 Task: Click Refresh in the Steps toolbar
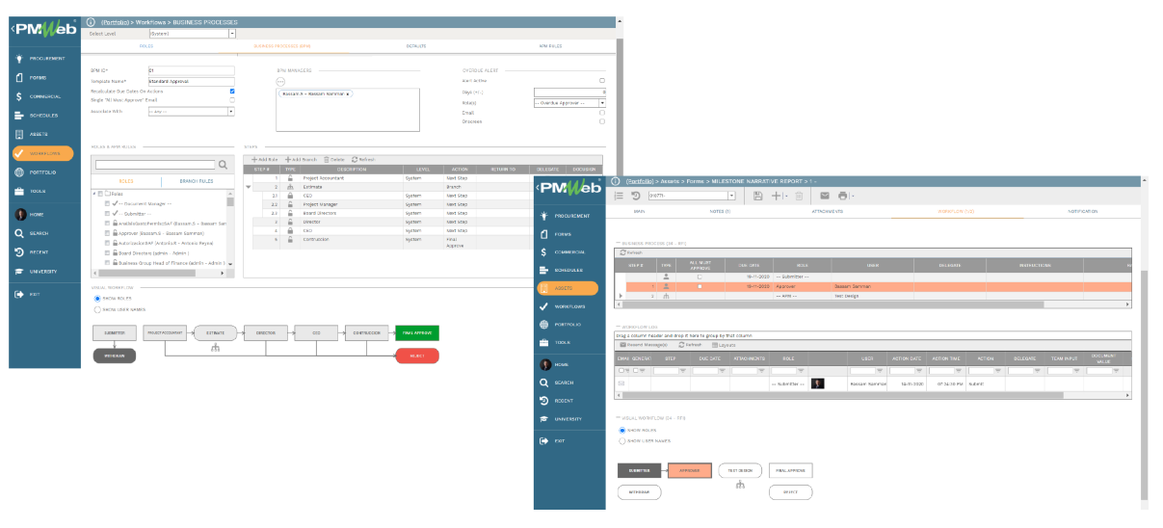(x=362, y=158)
